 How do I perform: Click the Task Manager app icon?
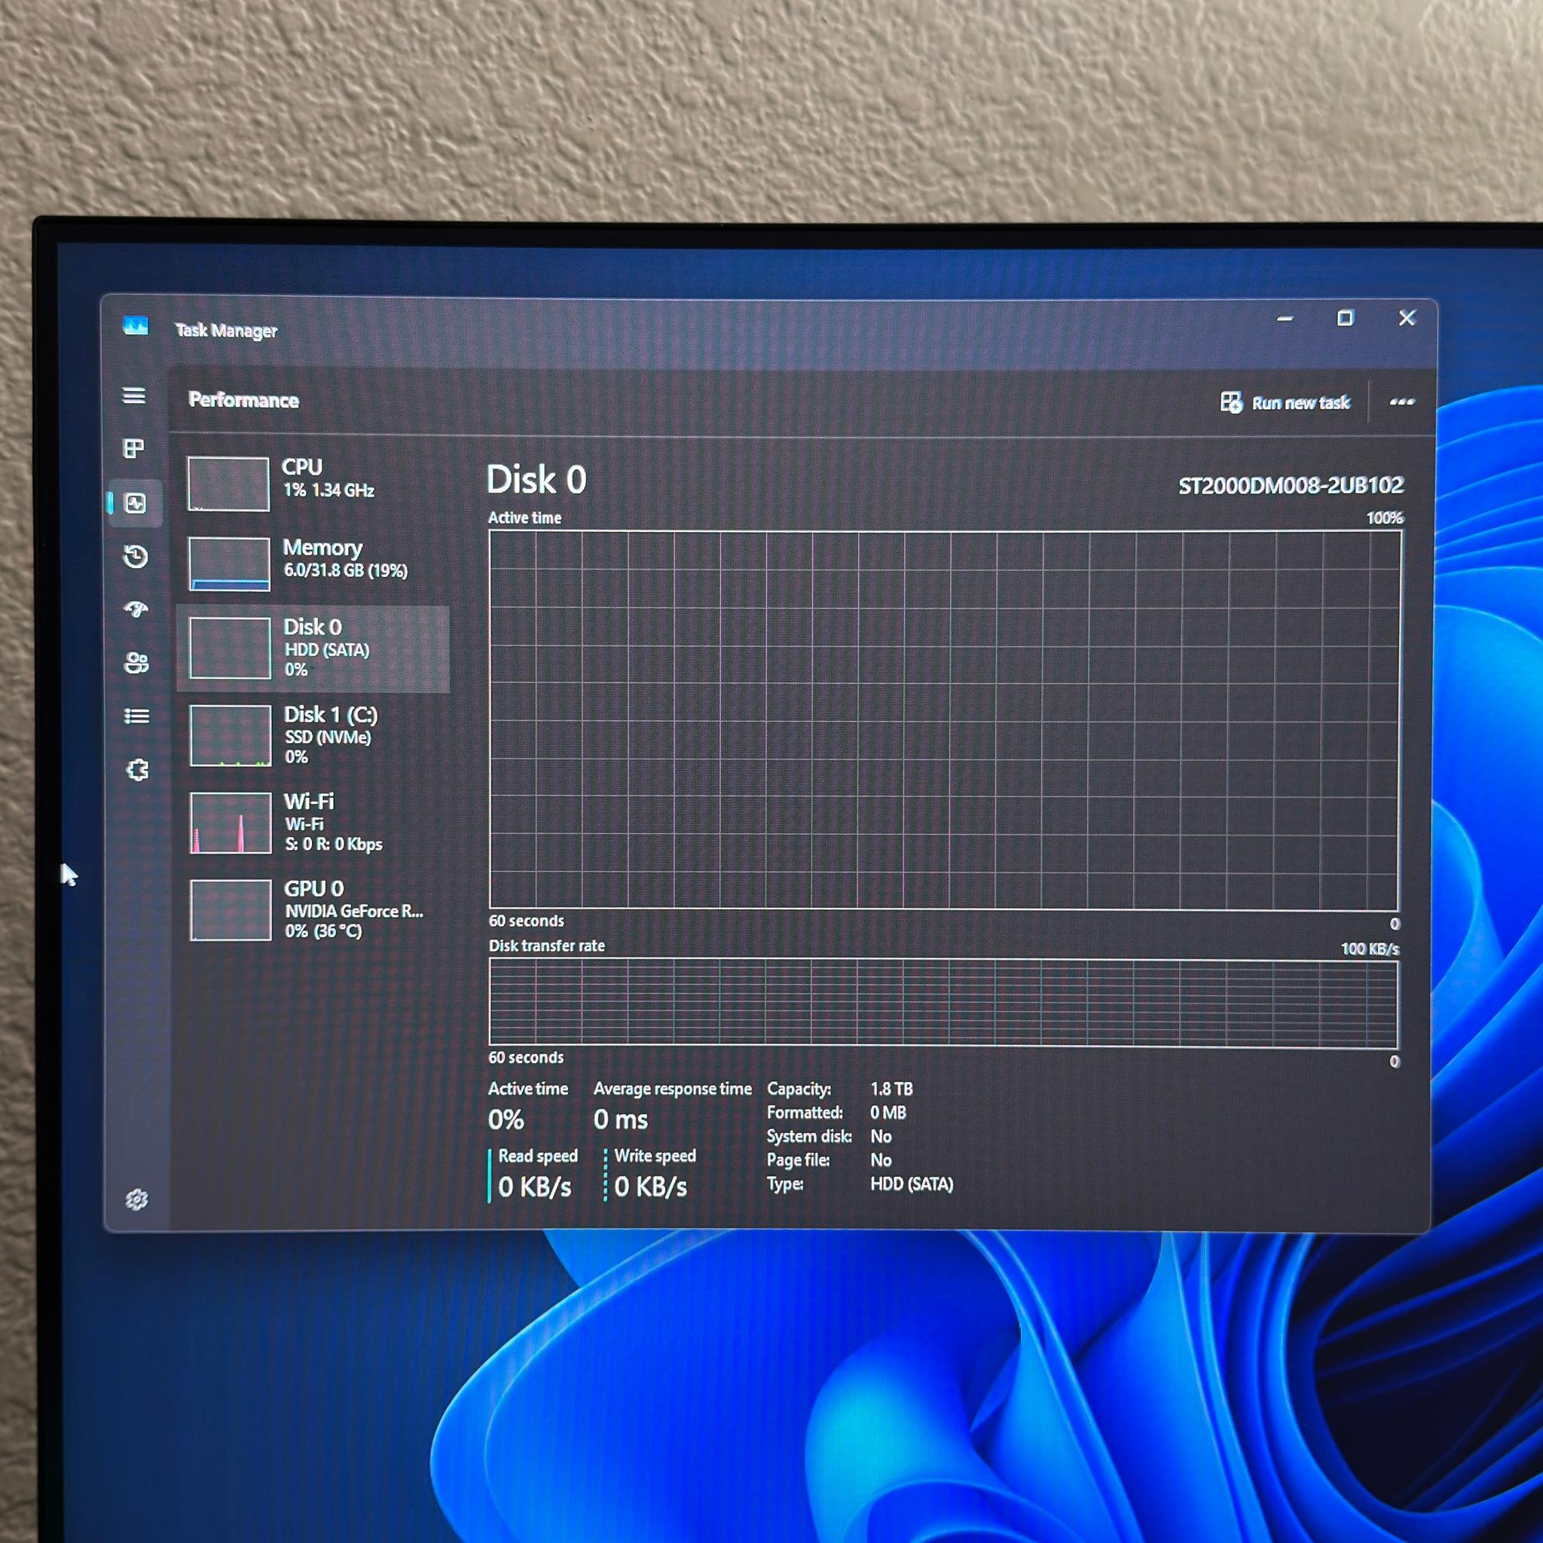tap(136, 325)
